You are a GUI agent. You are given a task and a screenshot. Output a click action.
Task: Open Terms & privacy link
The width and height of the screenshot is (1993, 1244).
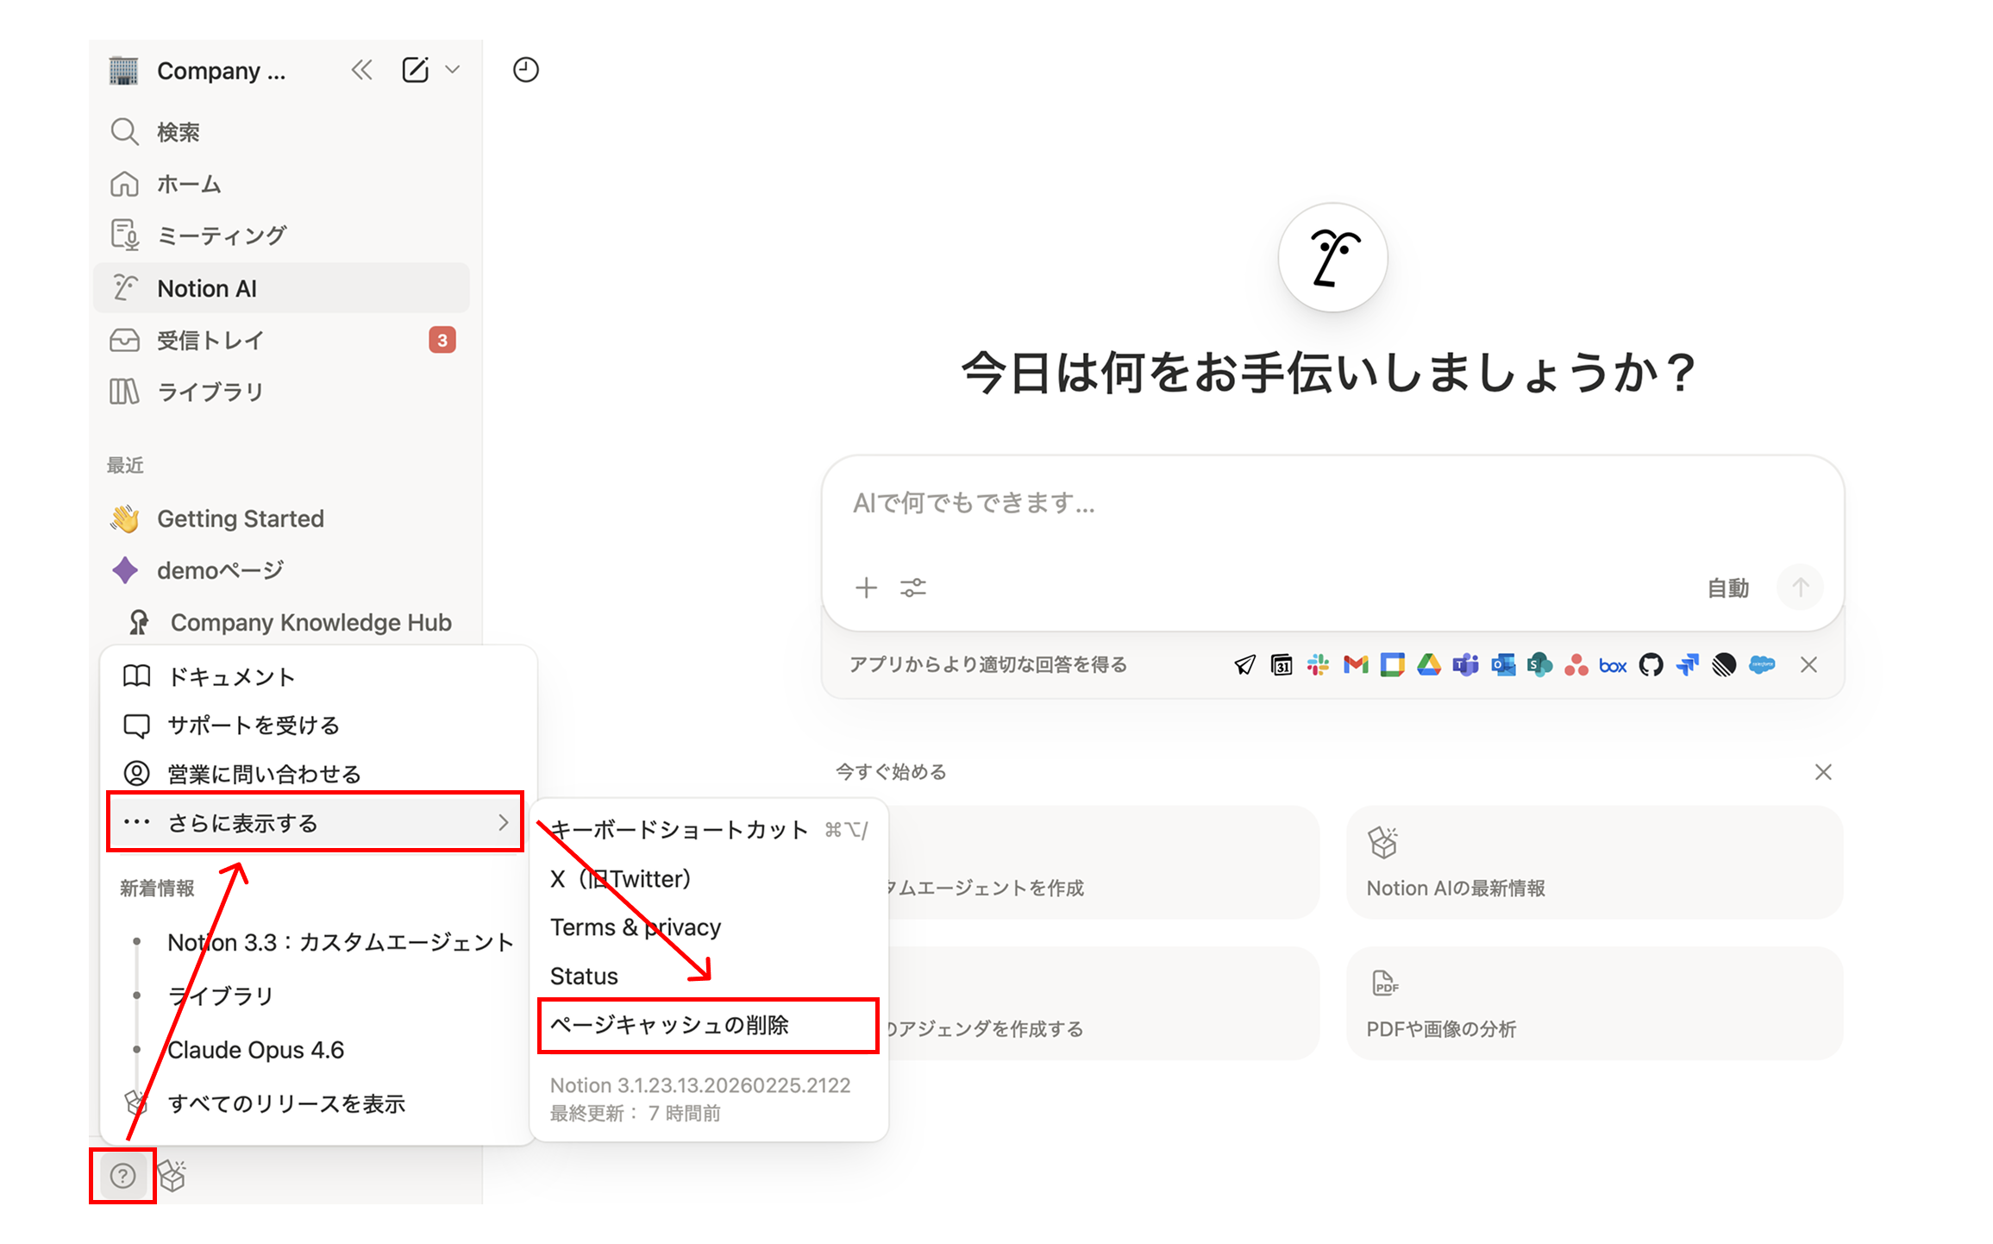tap(636, 927)
